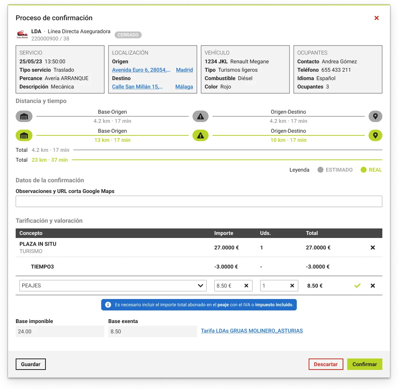This screenshot has height=389, width=398.
Task: Click the real 13 km · 17 min distance
Action: tap(112, 140)
